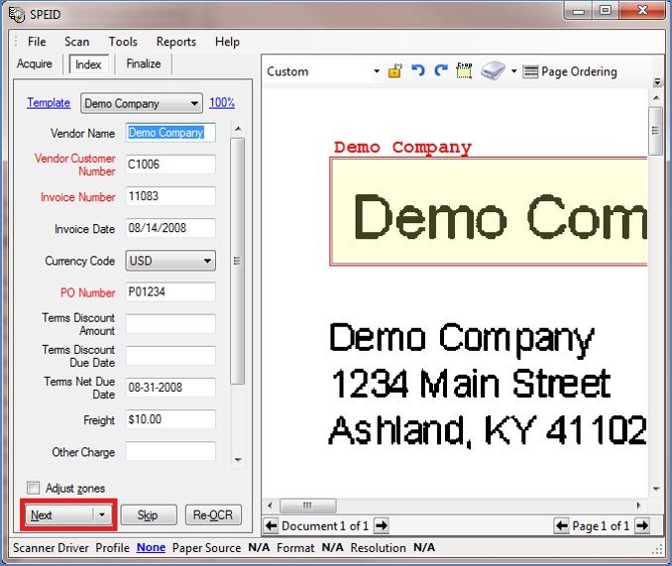Expand the Next button dropdown arrow
Image resolution: width=672 pixels, height=566 pixels.
click(x=101, y=515)
